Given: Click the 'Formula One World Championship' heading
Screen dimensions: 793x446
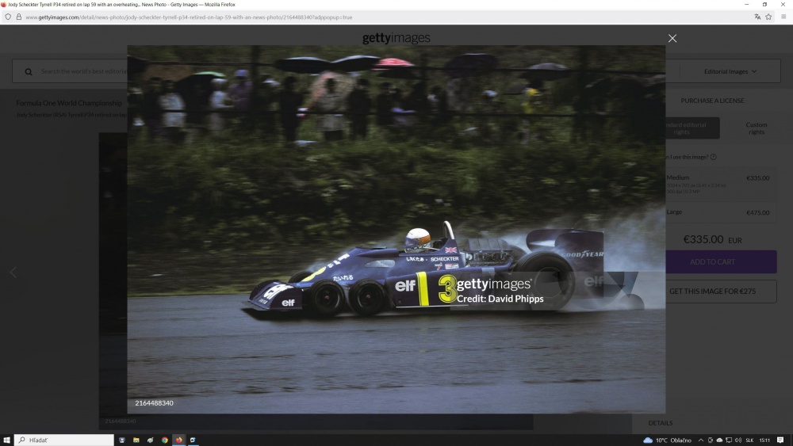Looking at the screenshot, I should [69, 103].
